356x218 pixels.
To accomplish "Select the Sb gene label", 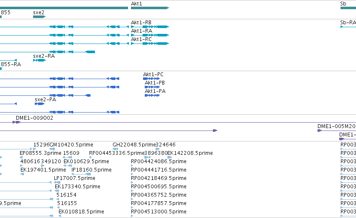I will [x=343, y=4].
